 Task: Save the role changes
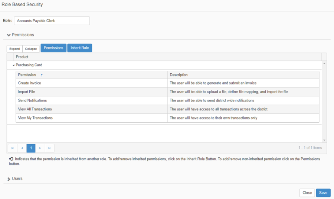click(x=323, y=193)
